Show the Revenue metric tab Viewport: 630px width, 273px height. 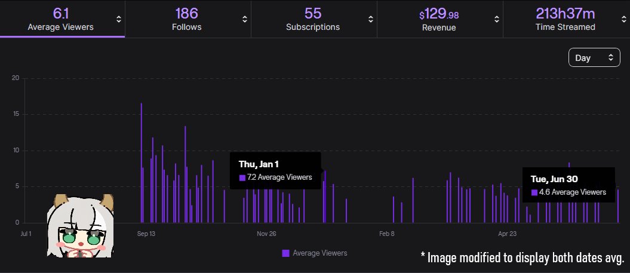[440, 19]
